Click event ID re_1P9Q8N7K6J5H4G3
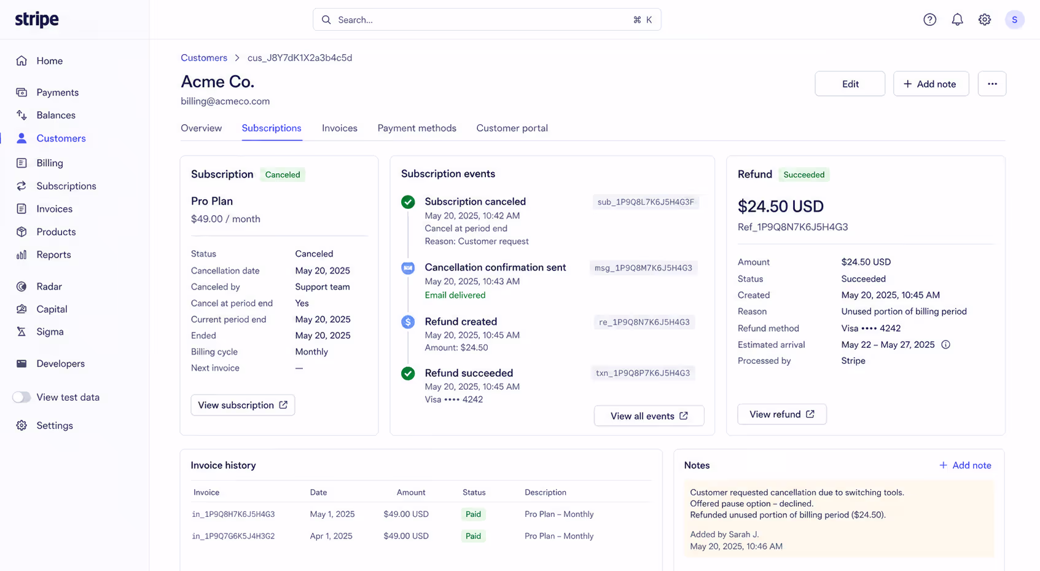The image size is (1040, 571). pyautogui.click(x=644, y=322)
